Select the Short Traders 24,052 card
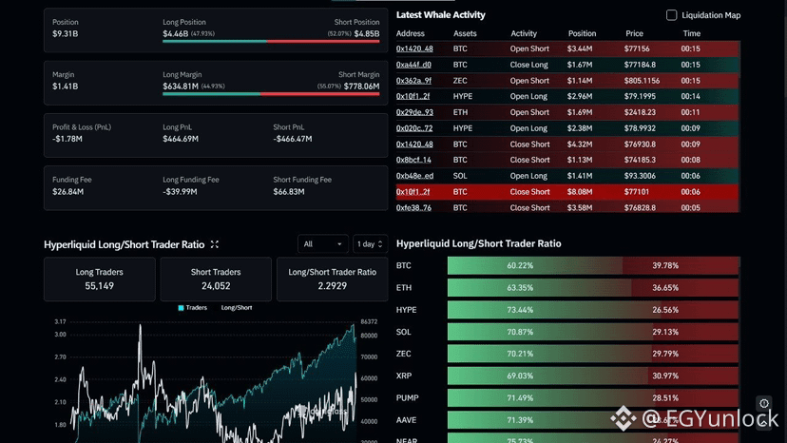 pos(216,279)
